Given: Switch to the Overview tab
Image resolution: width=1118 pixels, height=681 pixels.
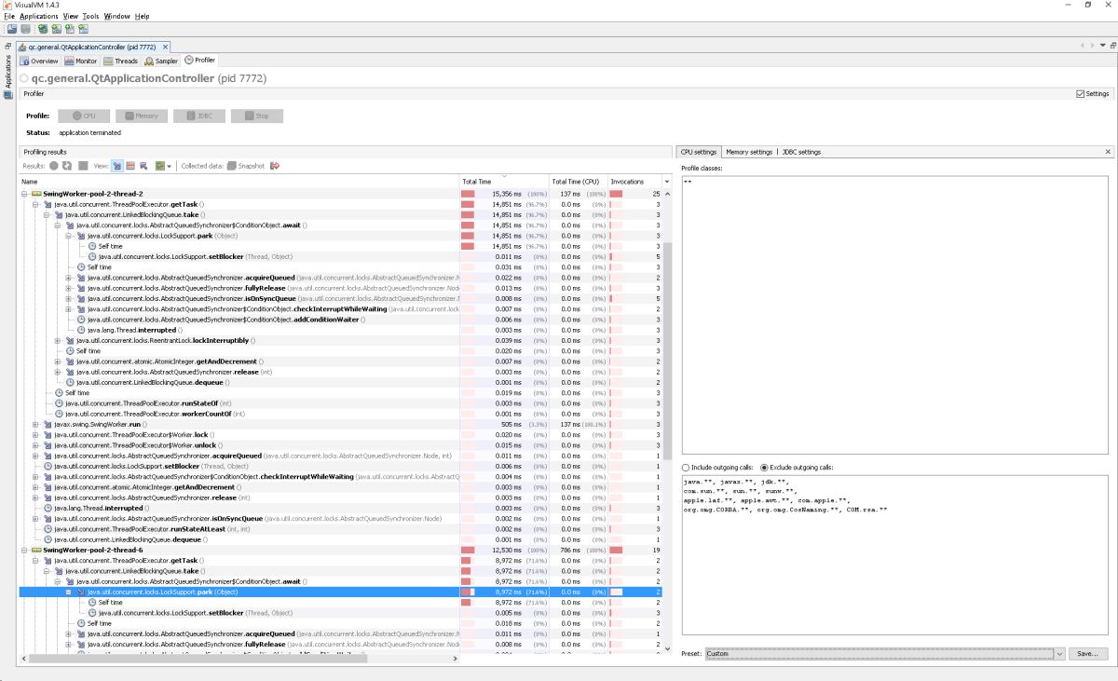Looking at the screenshot, I should (x=39, y=61).
